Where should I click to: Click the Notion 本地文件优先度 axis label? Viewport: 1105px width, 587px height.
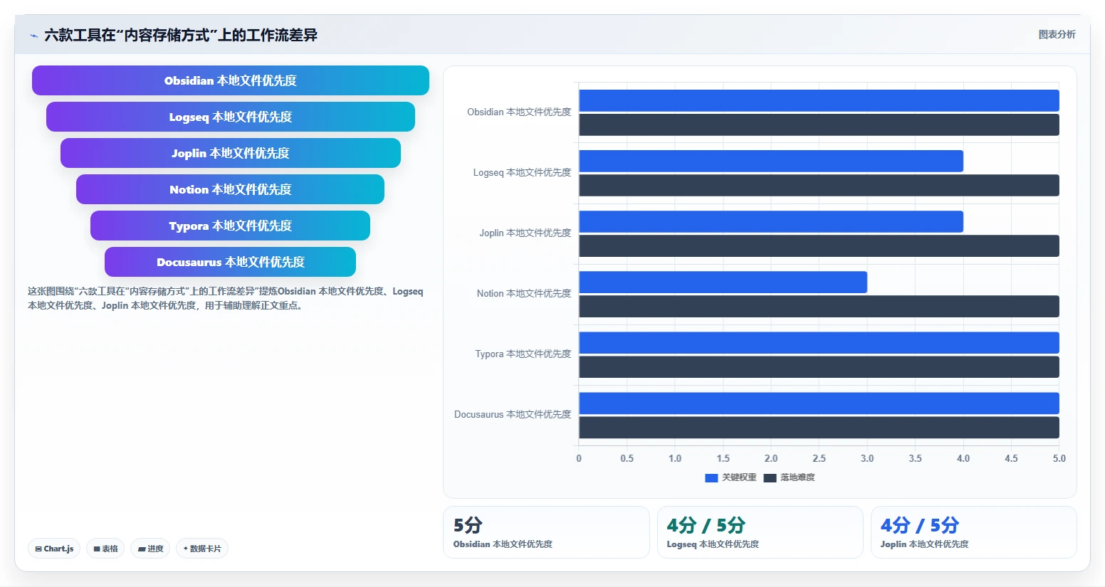coord(523,293)
